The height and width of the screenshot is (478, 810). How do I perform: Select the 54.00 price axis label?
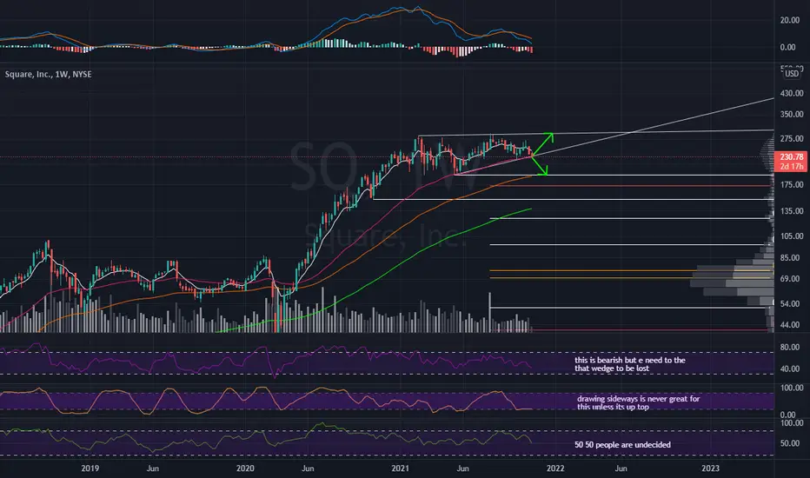[x=790, y=304]
